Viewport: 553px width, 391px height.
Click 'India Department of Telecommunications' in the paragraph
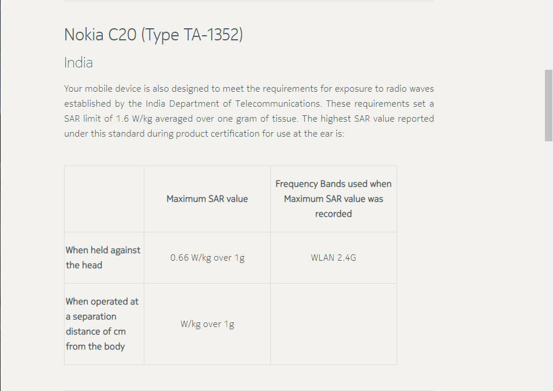[x=233, y=104]
